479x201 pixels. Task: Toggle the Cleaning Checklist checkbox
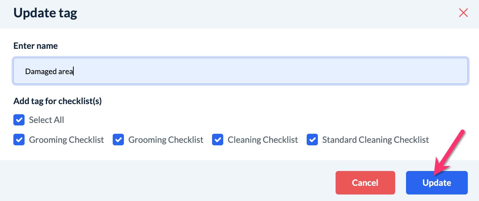coord(217,140)
